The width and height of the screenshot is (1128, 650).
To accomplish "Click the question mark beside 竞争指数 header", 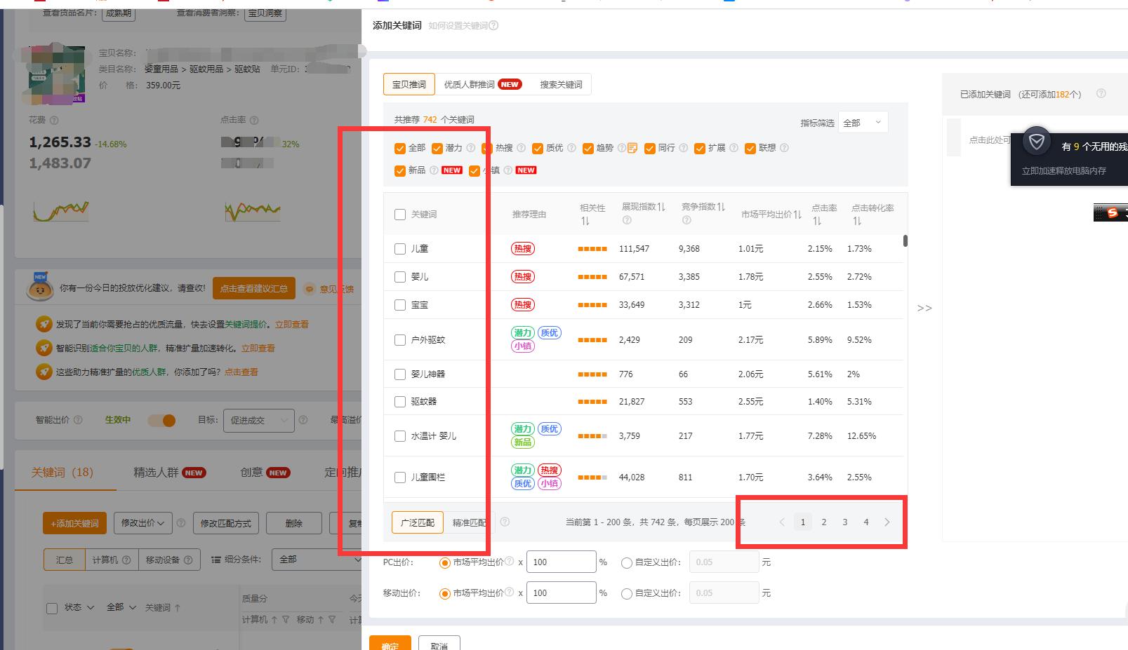I will click(686, 220).
